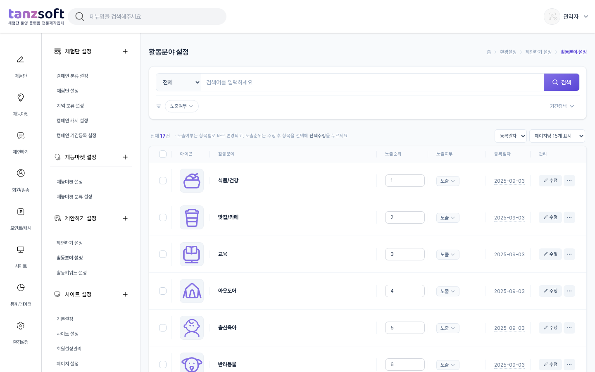Go to 환경설정 in the breadcrumb

pyautogui.click(x=508, y=52)
